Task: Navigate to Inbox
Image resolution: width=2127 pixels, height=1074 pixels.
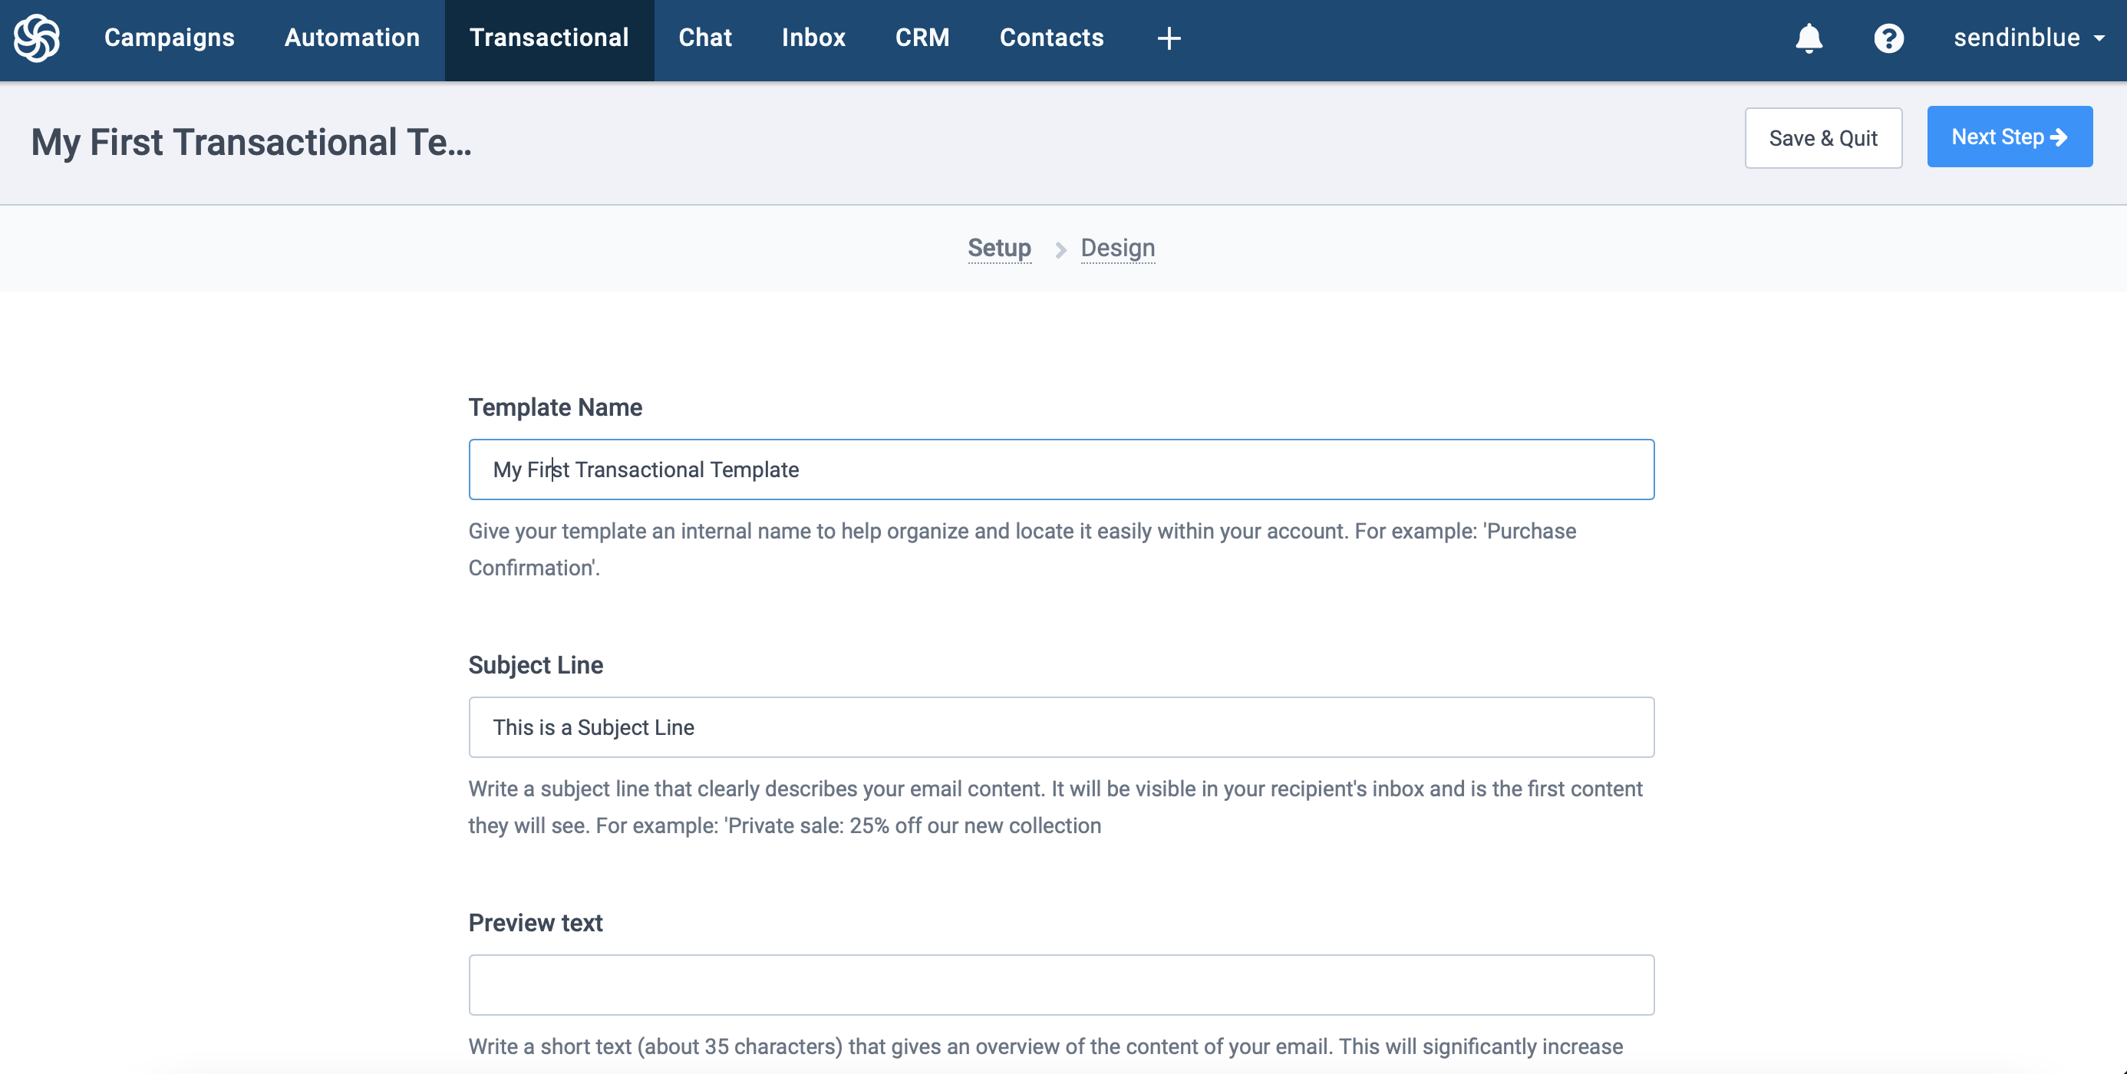Action: [x=813, y=38]
